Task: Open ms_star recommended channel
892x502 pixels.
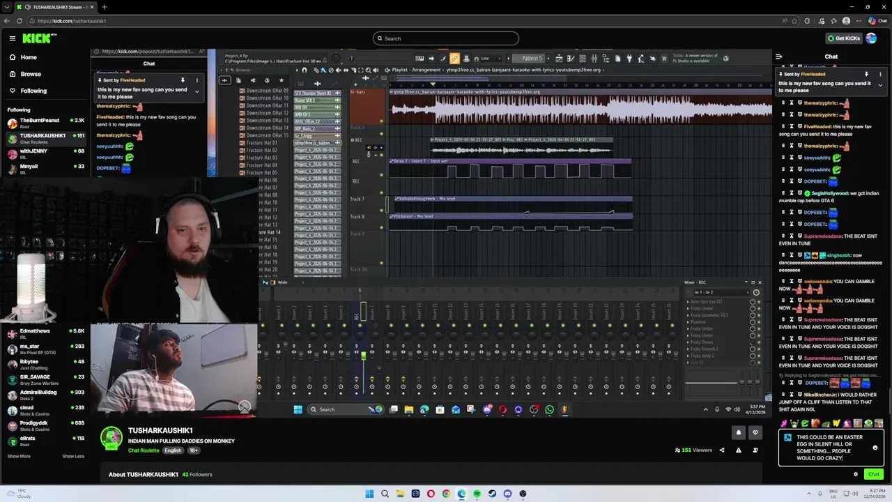Action: pos(45,349)
